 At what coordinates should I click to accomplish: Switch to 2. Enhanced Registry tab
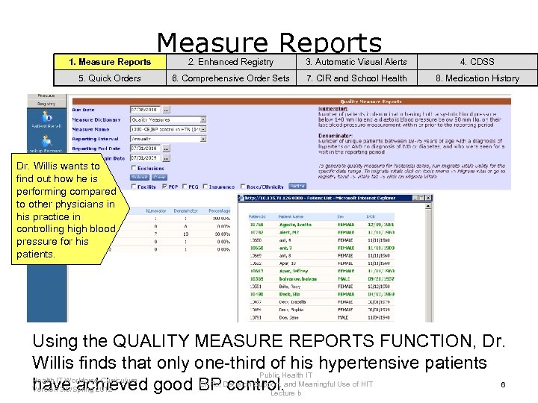[231, 62]
